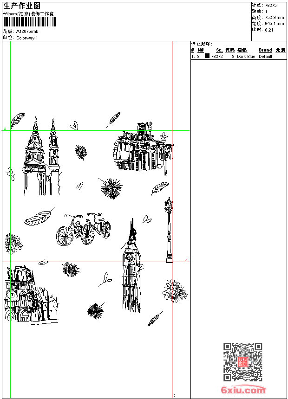This screenshot has width=288, height=399.
Task: Select the pair of bicycles motif
Action: click(x=84, y=229)
